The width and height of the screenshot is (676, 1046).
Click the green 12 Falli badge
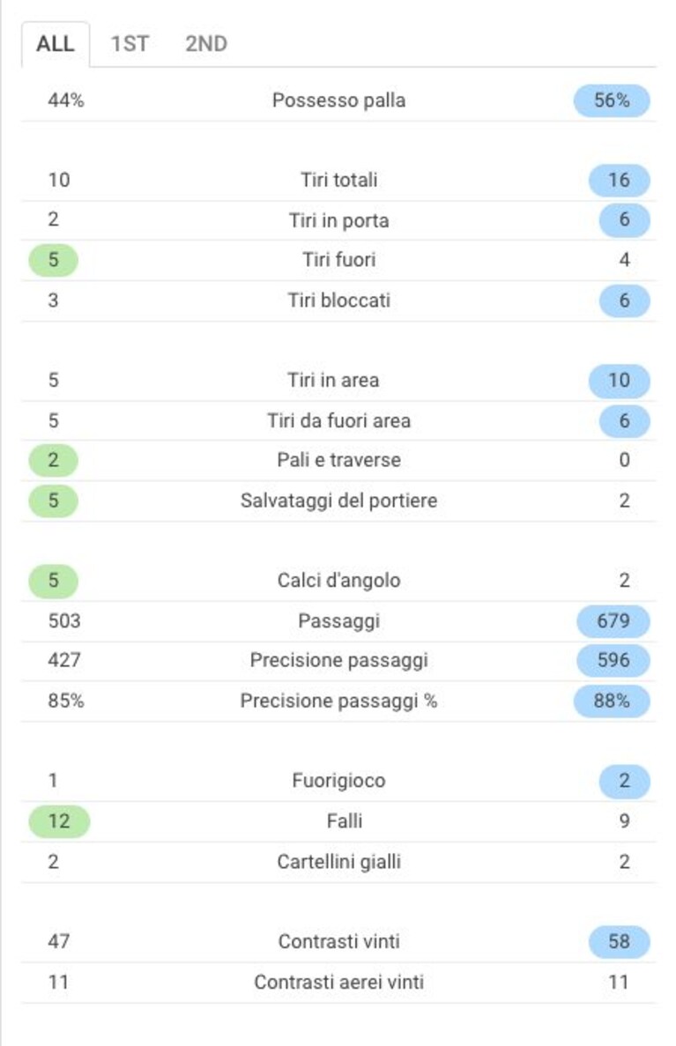click(59, 821)
